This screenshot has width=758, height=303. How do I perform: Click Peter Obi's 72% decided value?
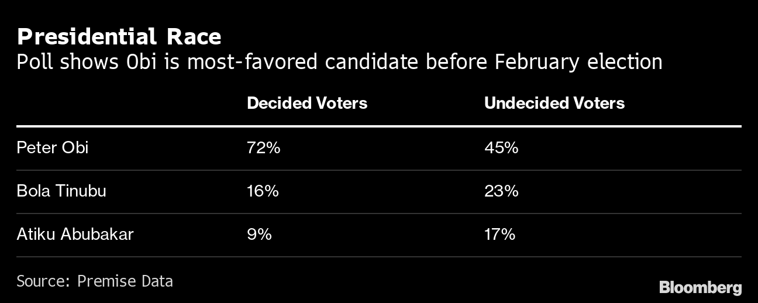pyautogui.click(x=263, y=147)
